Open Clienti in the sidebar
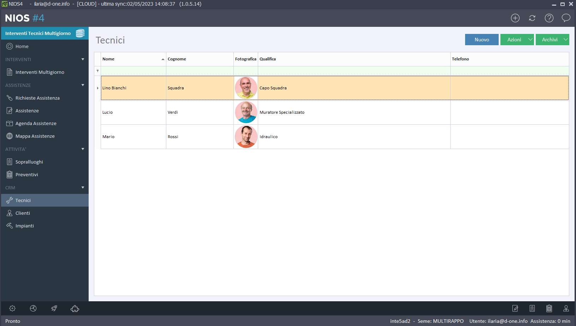The height and width of the screenshot is (326, 576). click(23, 213)
